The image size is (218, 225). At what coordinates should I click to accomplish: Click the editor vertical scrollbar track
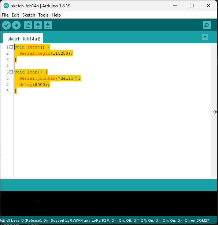[214, 110]
